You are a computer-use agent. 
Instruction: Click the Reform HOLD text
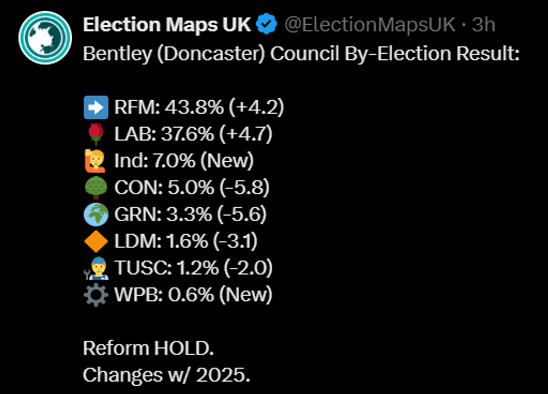148,348
